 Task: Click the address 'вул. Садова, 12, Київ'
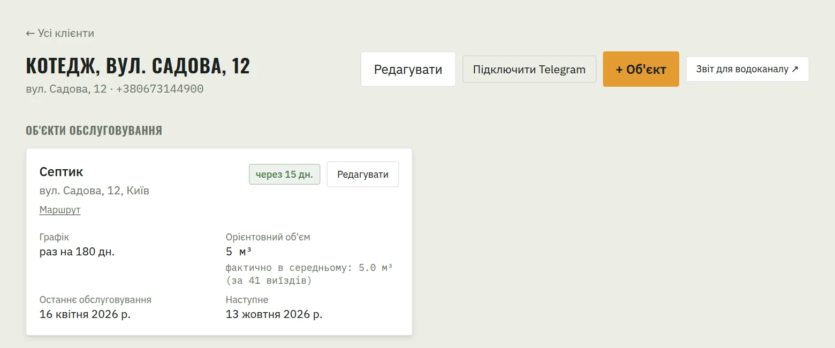point(94,191)
